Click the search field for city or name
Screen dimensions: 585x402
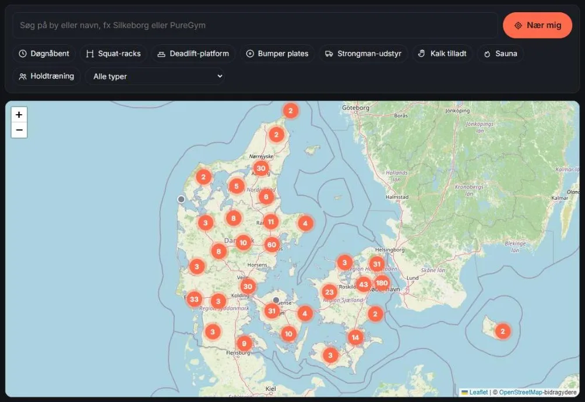point(255,26)
